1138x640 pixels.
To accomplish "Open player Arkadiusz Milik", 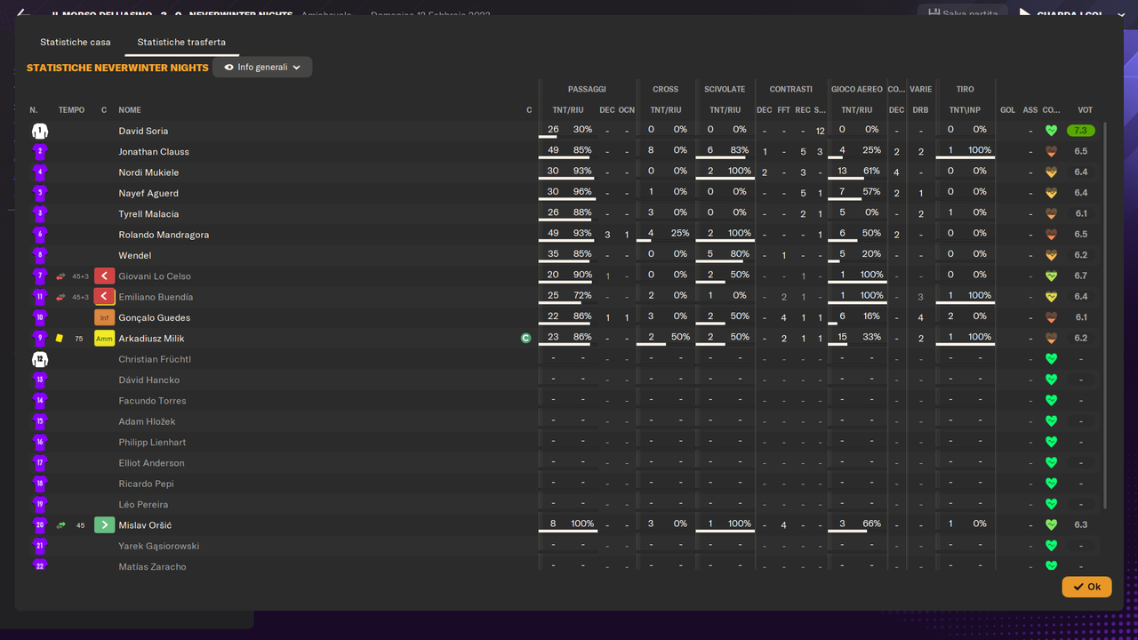I will [x=151, y=339].
